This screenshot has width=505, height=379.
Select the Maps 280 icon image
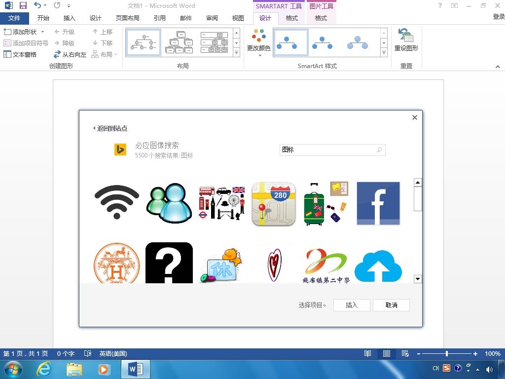[x=273, y=204]
